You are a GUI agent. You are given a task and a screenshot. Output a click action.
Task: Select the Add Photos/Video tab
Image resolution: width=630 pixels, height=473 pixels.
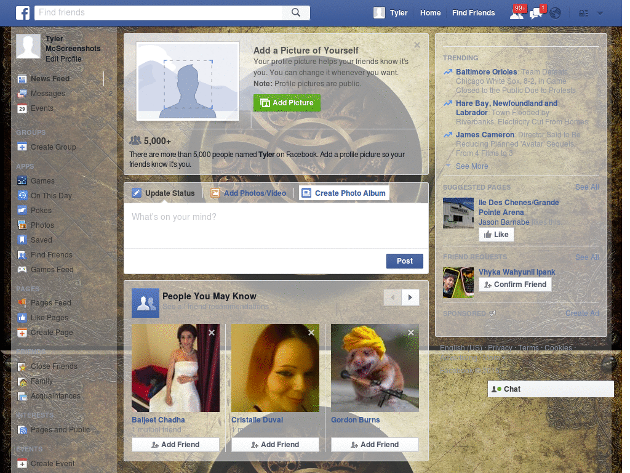249,193
